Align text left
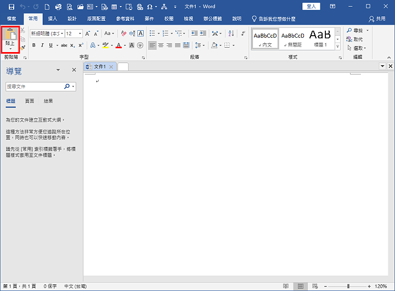Screen dimensions: 395x291 (x=152, y=45)
